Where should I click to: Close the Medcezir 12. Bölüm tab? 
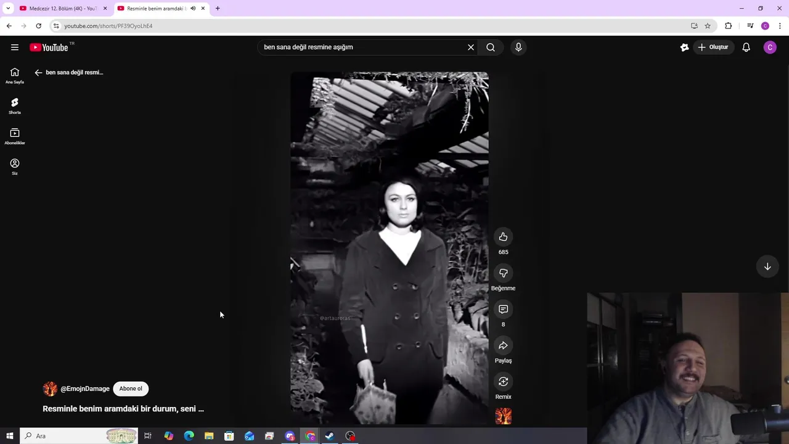coord(105,9)
